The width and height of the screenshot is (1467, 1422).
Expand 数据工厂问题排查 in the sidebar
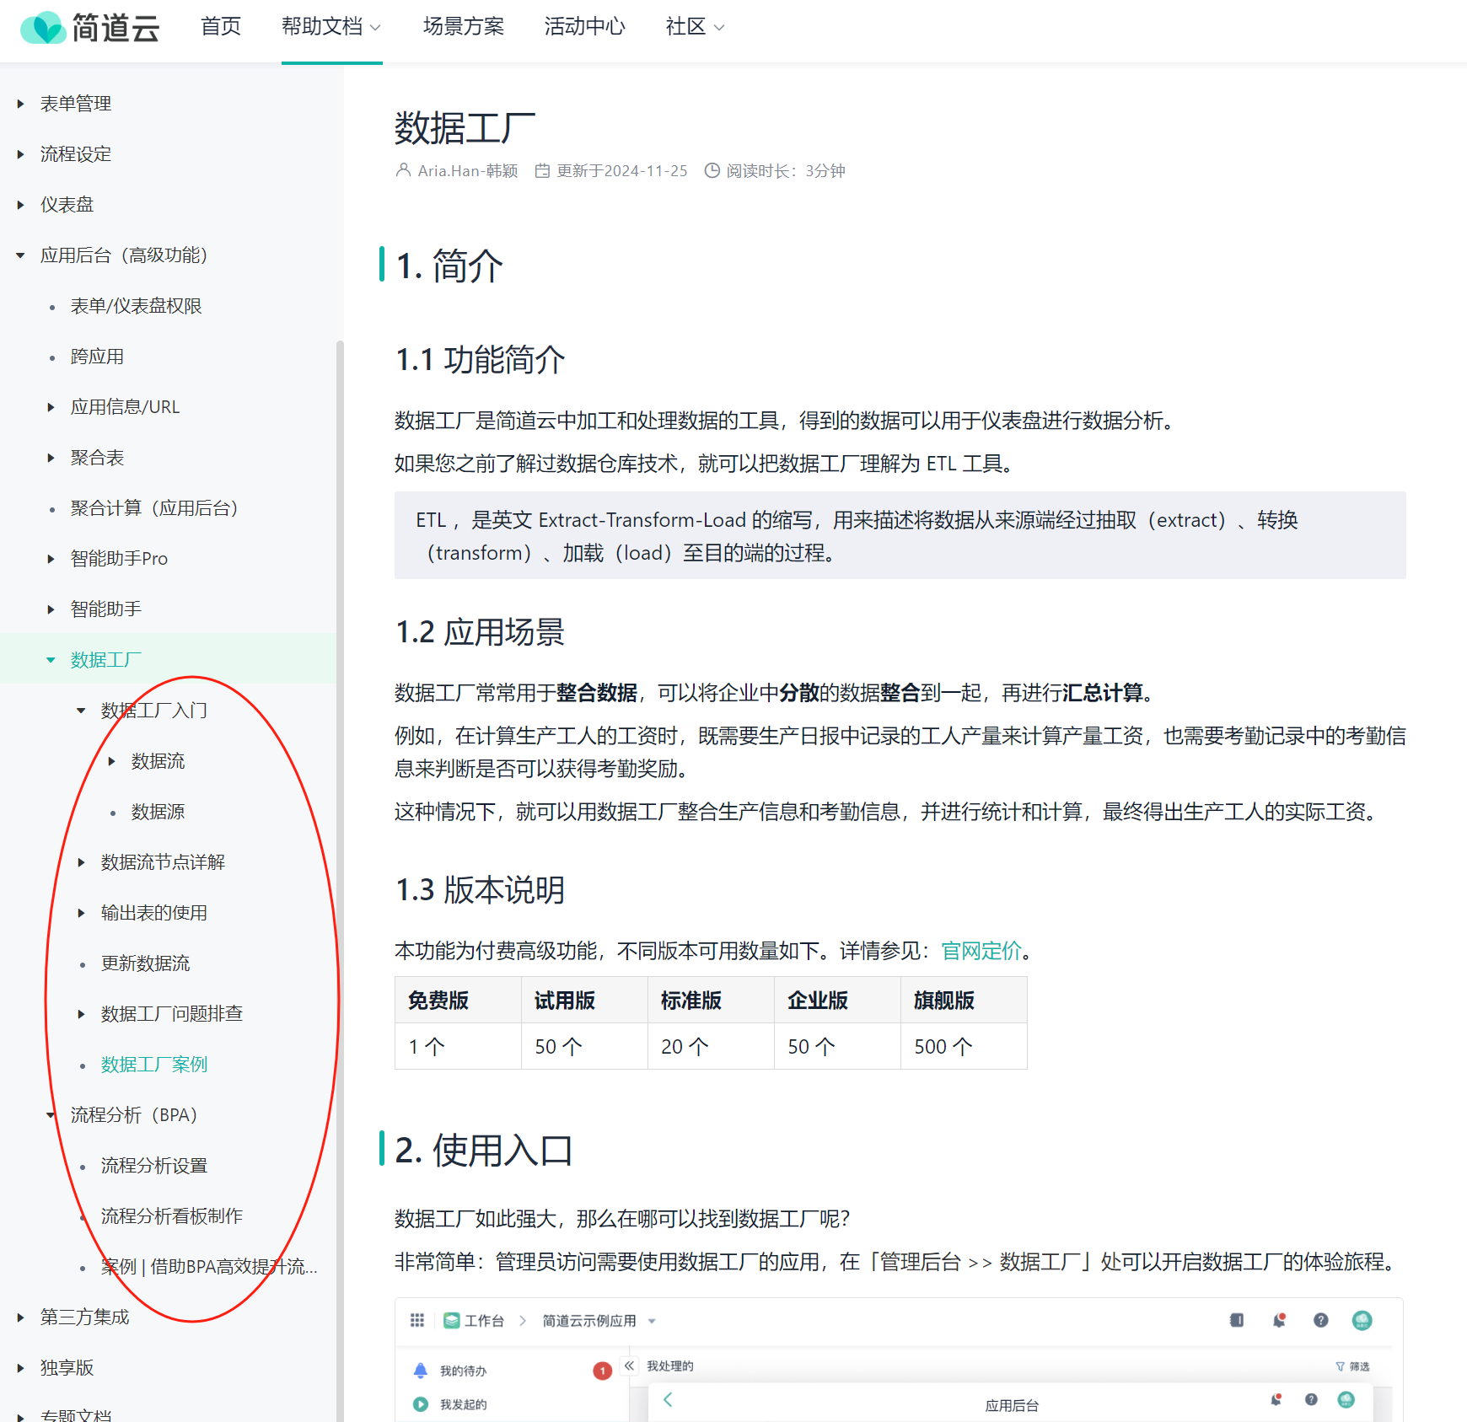coord(81,1014)
